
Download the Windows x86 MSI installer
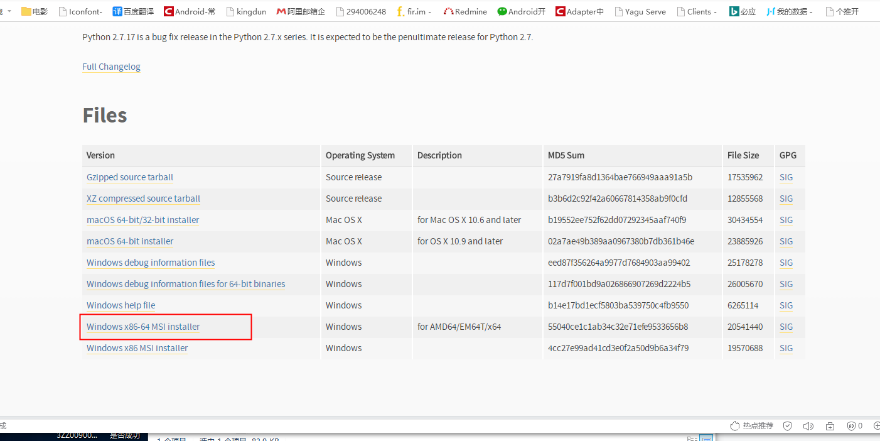(x=137, y=348)
